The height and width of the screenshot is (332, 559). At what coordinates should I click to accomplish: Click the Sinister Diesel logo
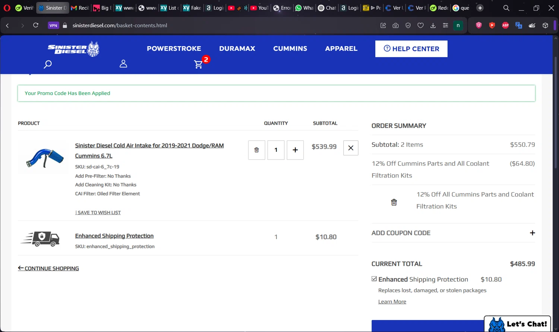point(73,49)
